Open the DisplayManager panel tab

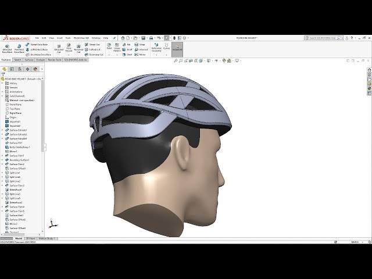tap(35, 69)
